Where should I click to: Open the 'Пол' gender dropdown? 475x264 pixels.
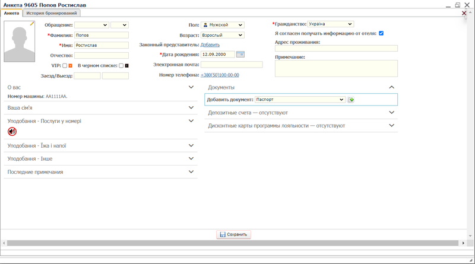(x=223, y=25)
